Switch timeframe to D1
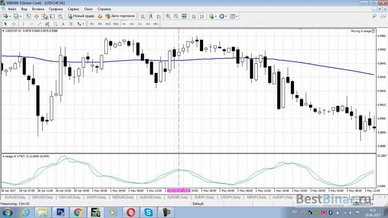This screenshot has width=388, height=218. pyautogui.click(x=140, y=24)
